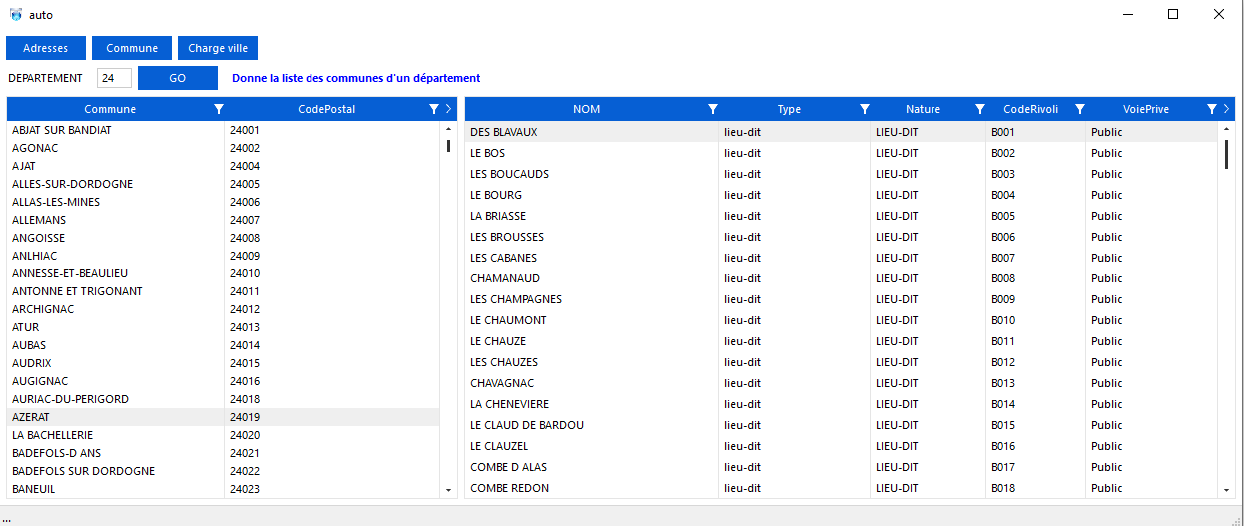Open the VoiePrive column filter
Image resolution: width=1244 pixels, height=526 pixels.
click(x=1211, y=109)
